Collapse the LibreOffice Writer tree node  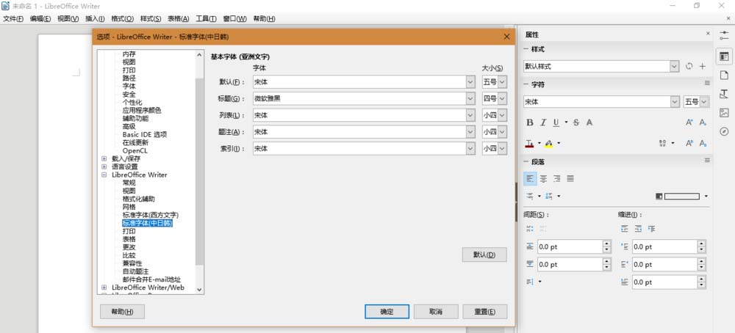tap(104, 175)
